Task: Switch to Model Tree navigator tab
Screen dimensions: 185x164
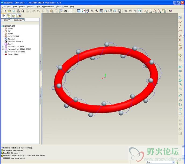Action: pyautogui.click(x=3, y=16)
